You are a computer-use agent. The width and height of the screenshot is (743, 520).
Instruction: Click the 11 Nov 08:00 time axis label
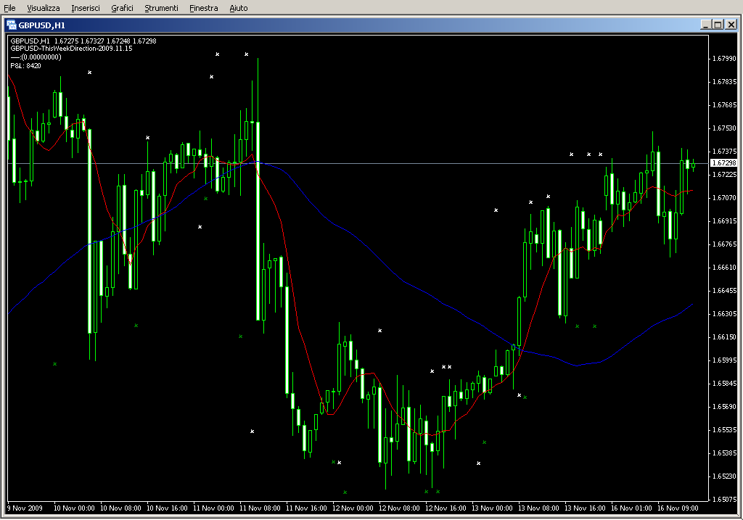click(260, 508)
